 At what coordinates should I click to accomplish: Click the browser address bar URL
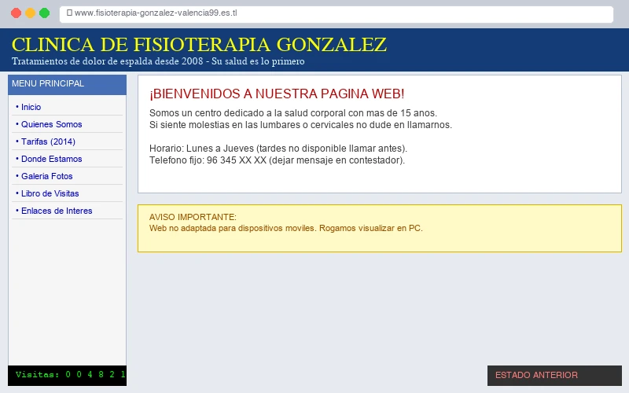tap(156, 13)
